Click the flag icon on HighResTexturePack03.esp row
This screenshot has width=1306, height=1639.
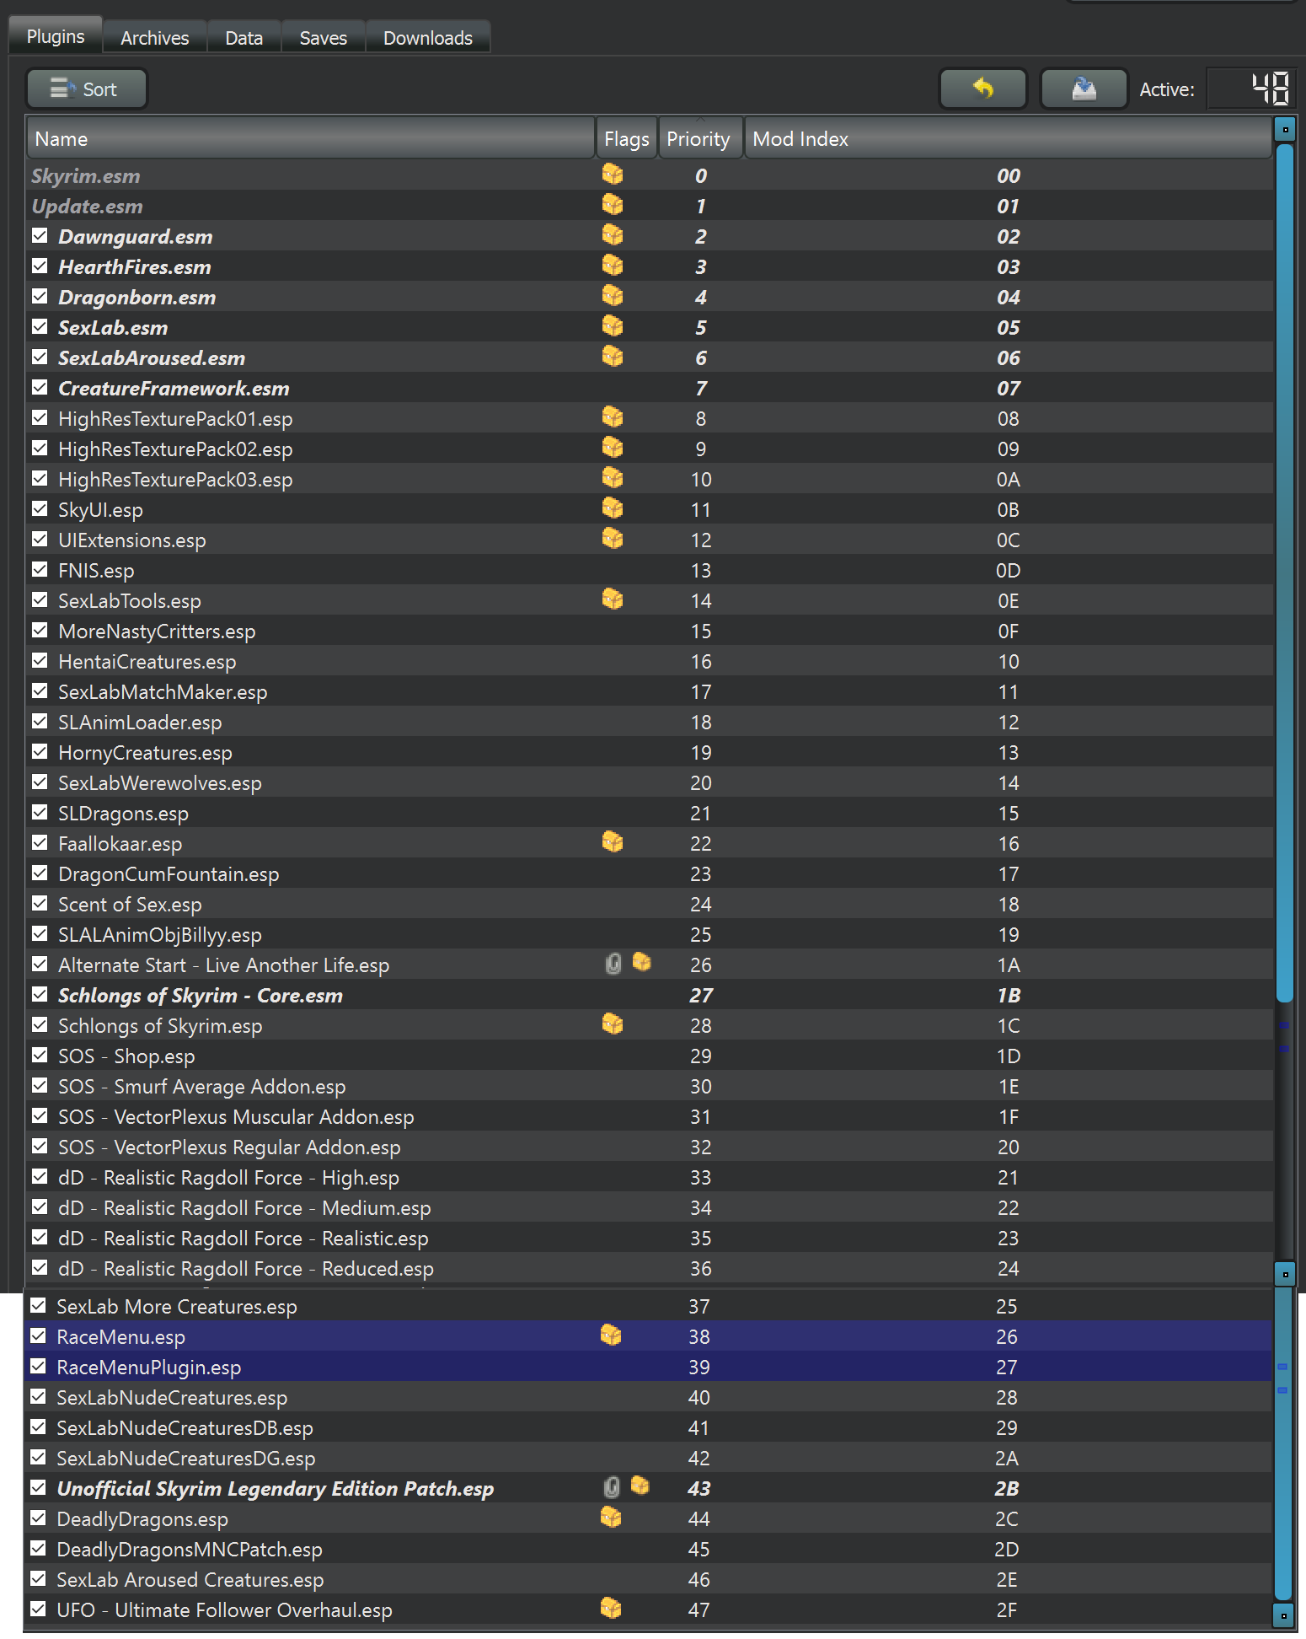(613, 478)
